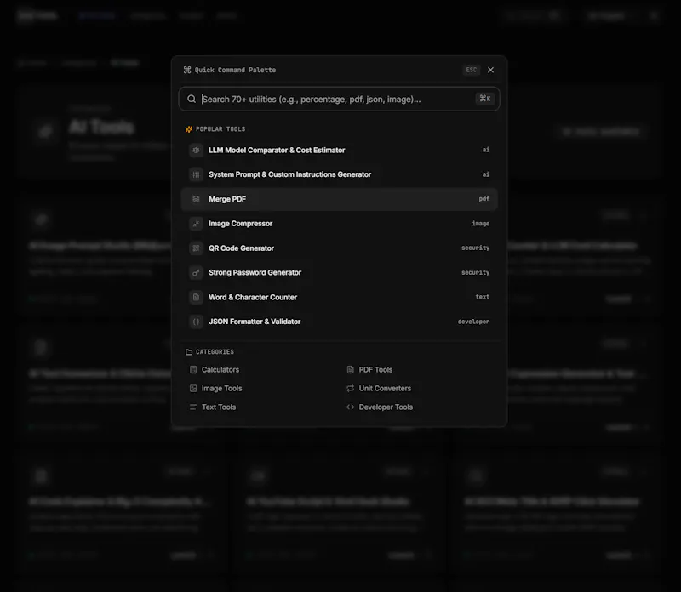This screenshot has height=592, width=681.
Task: Click the ⌘K shortcut badge
Action: coord(485,99)
